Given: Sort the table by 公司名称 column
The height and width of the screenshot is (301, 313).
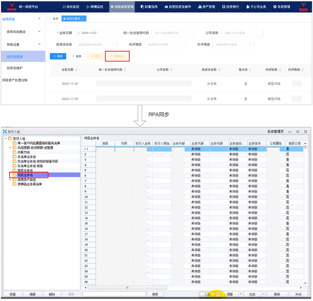Looking at the screenshot, I should coord(171,70).
